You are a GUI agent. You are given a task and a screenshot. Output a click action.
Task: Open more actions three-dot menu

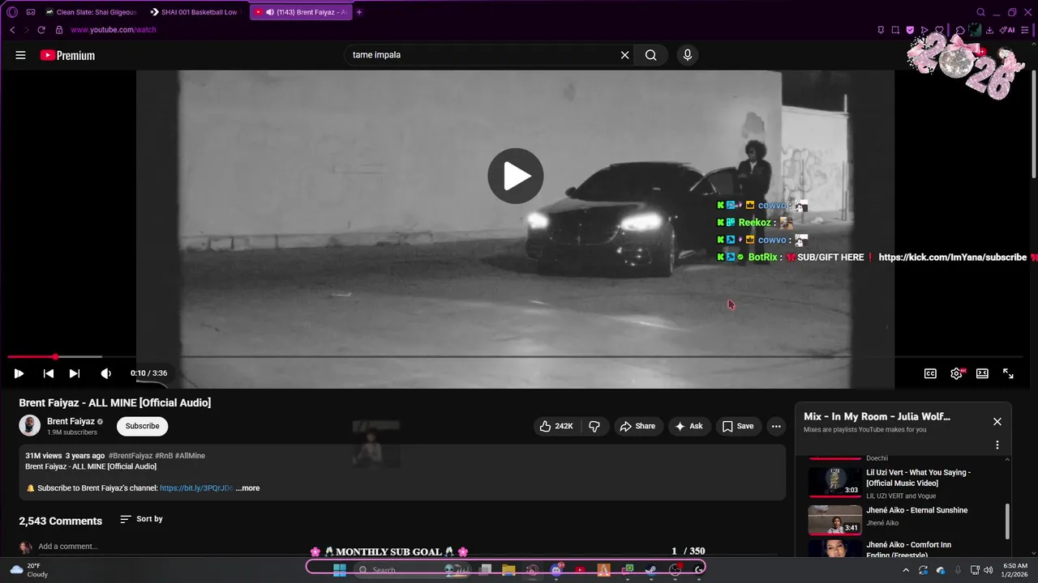(776, 426)
